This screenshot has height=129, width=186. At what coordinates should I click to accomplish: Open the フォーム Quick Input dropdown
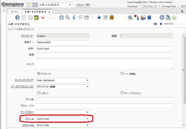point(87,118)
